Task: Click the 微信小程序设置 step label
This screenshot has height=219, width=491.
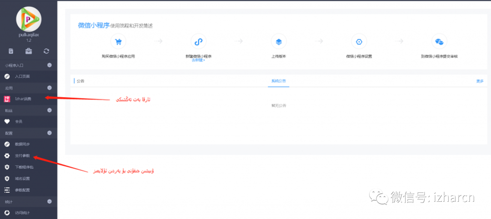Action: pos(359,57)
